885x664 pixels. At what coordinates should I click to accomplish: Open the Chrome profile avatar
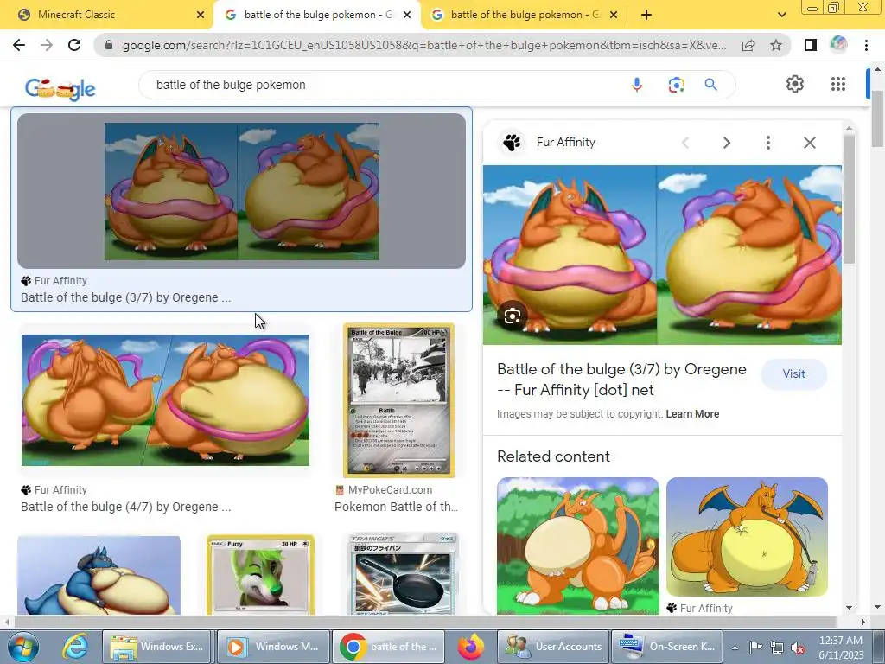coord(838,45)
